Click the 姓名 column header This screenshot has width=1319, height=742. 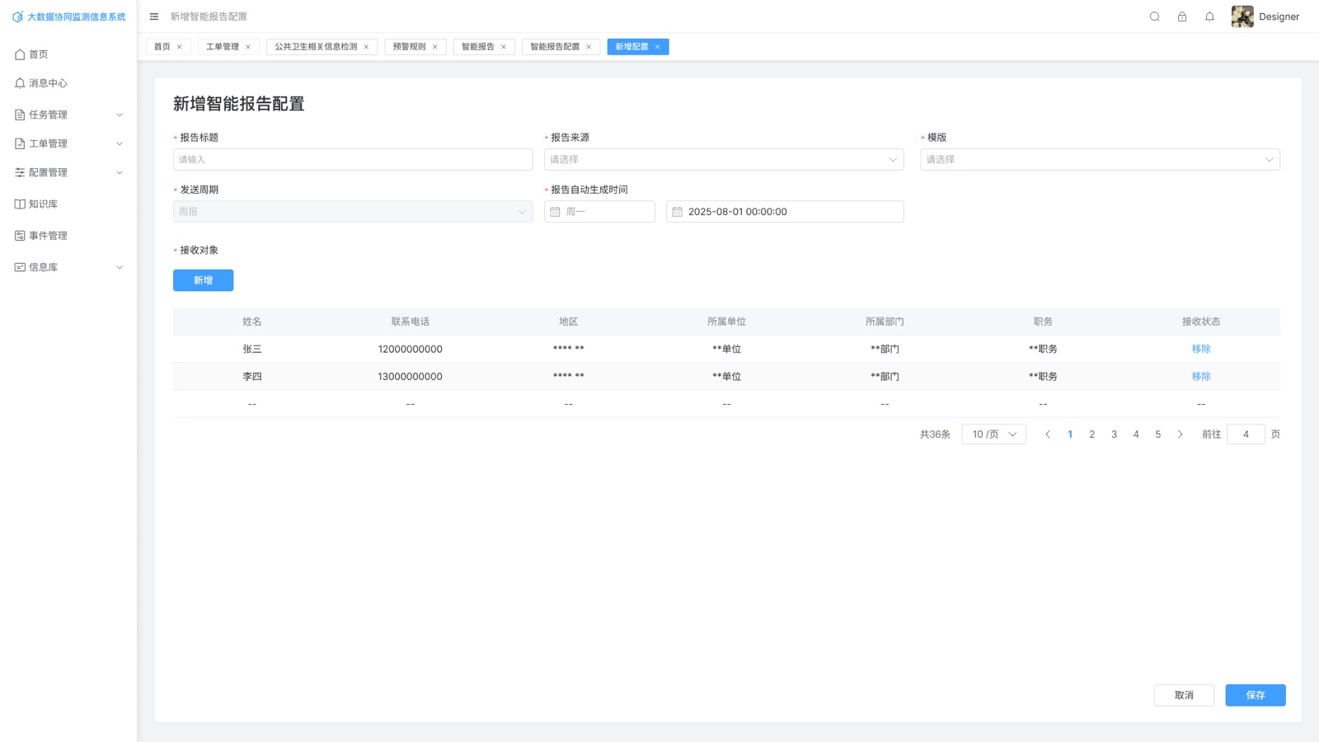click(x=251, y=322)
